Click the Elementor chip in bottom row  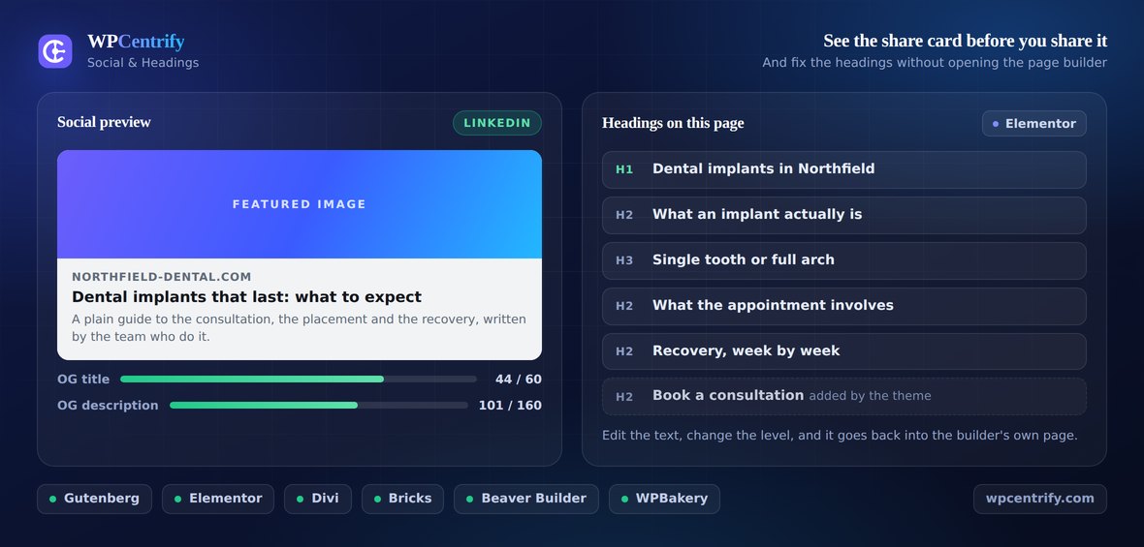218,499
